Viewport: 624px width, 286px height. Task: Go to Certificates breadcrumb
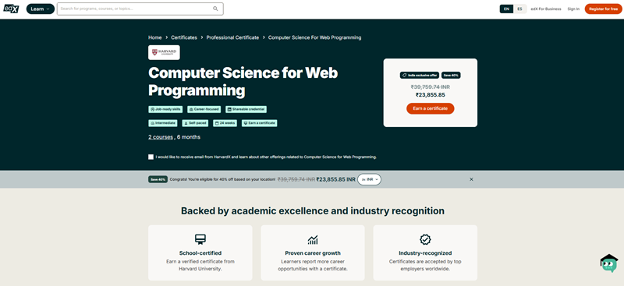(184, 37)
